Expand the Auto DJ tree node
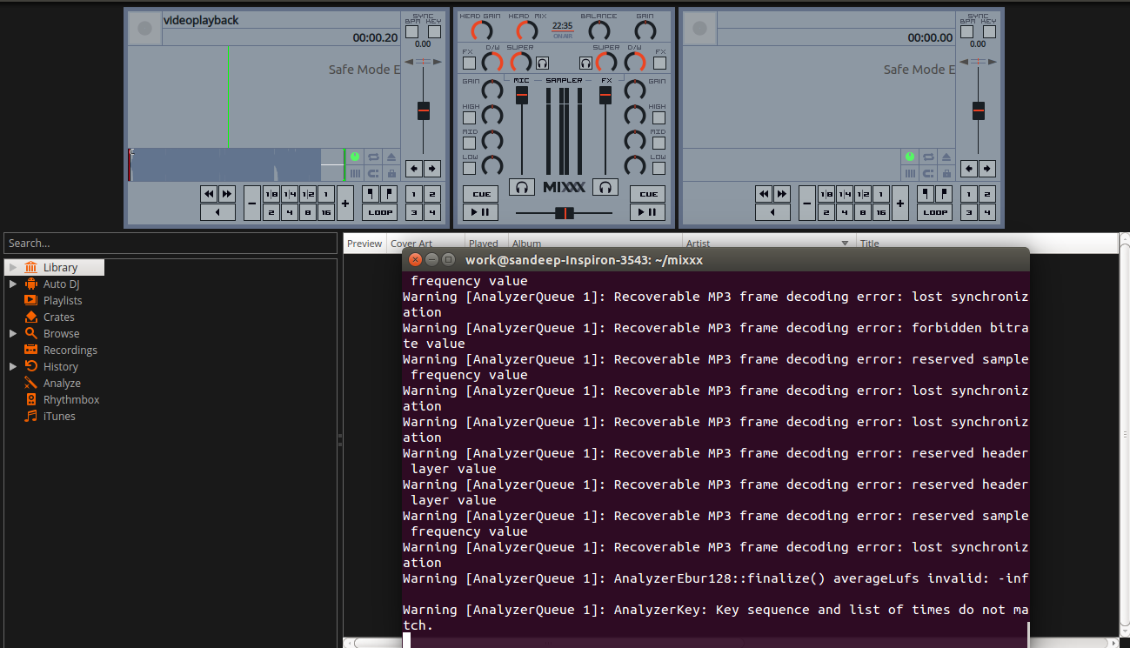 point(13,284)
